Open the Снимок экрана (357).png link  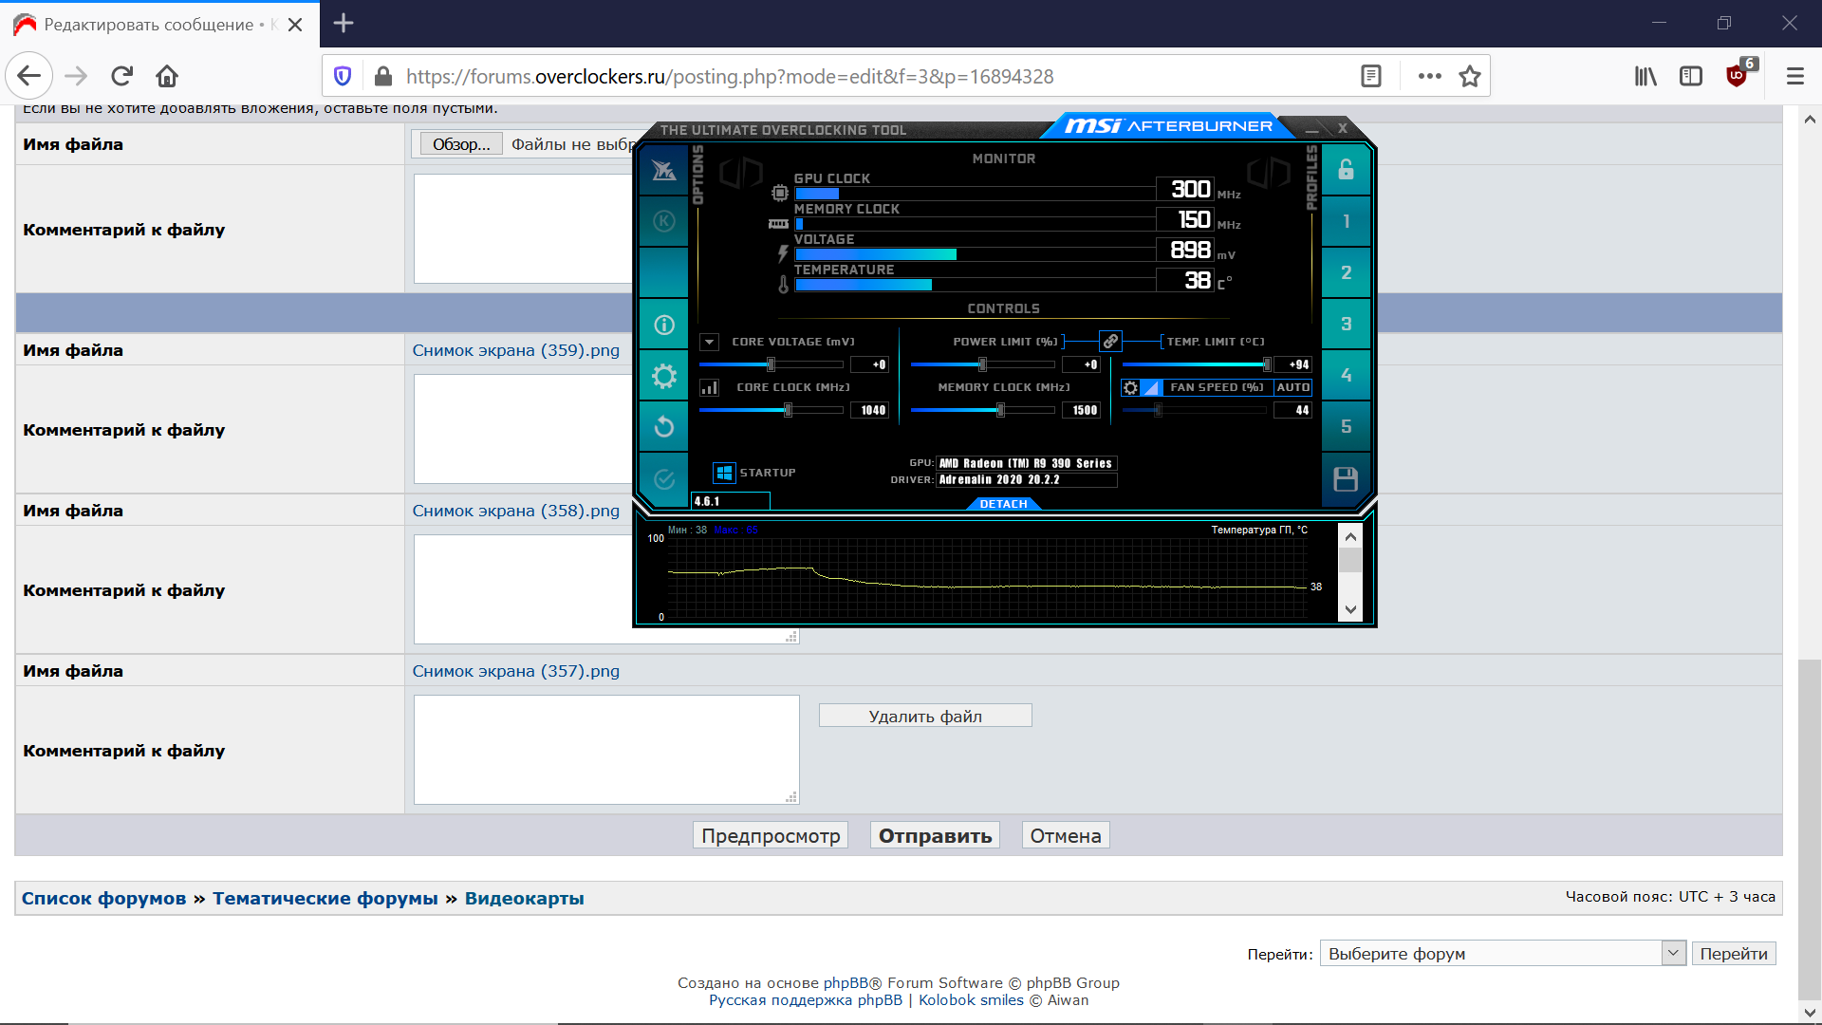pos(515,671)
